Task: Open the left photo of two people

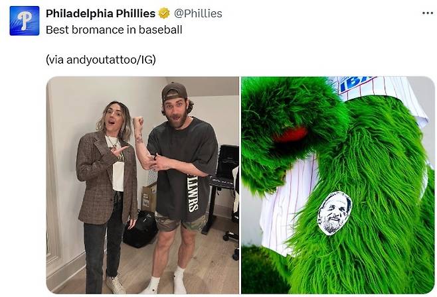Action: click(142, 185)
